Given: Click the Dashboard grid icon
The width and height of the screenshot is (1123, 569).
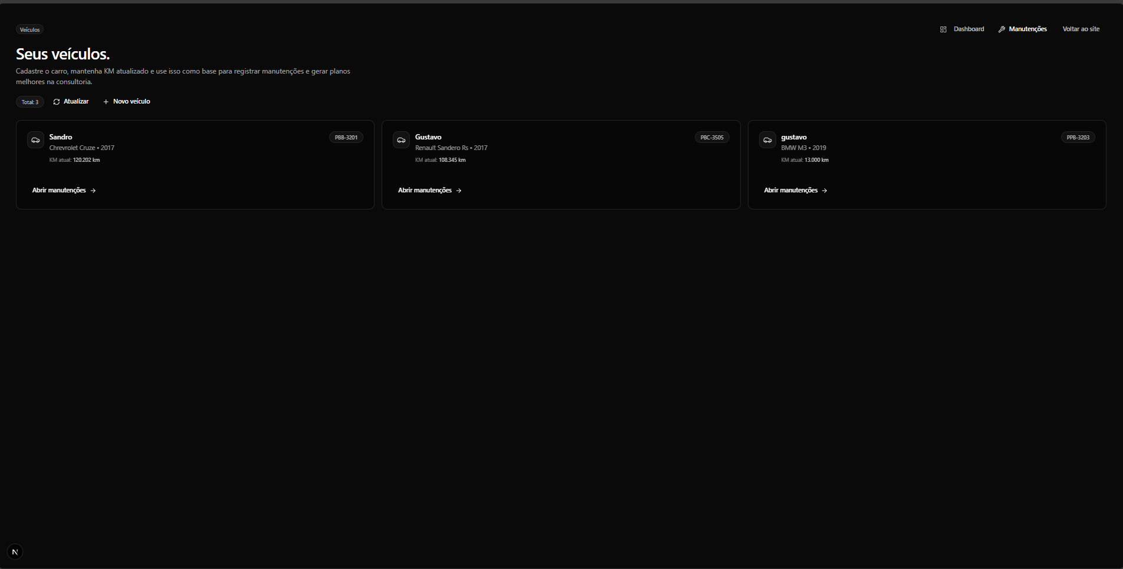Looking at the screenshot, I should click(x=943, y=29).
